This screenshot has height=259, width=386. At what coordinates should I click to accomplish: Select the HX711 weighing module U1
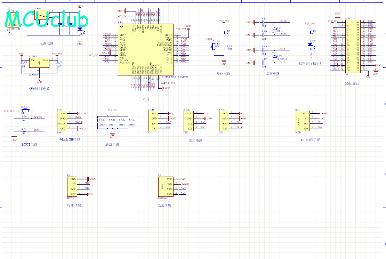coord(72,186)
